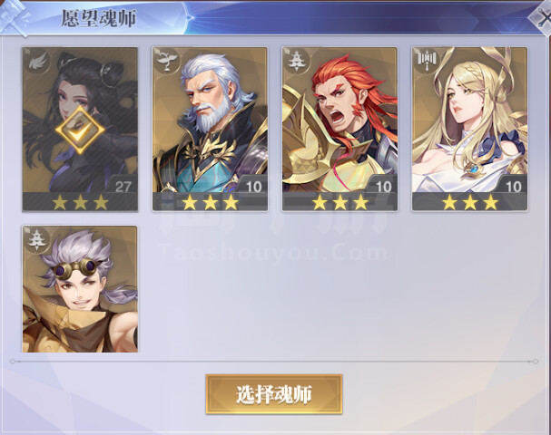Select the blonde long-haired woman card
551x435 pixels.
[x=470, y=129]
